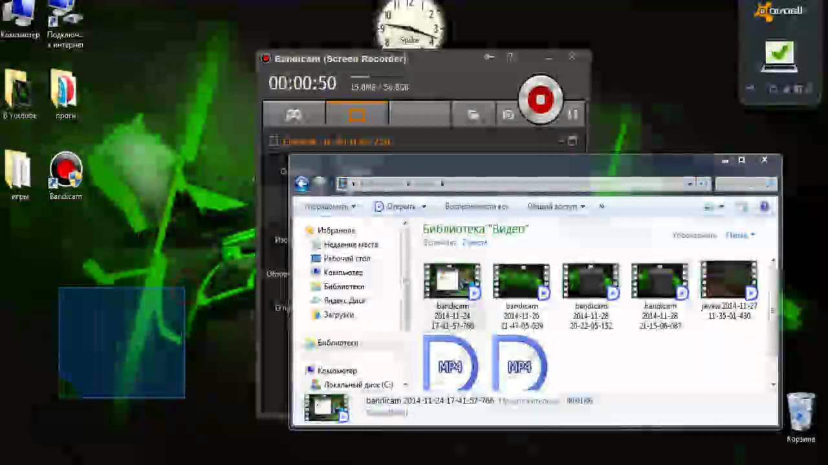
Task: Select video bandicam 2014-11-24 17-41-57-766
Action: tap(452, 296)
